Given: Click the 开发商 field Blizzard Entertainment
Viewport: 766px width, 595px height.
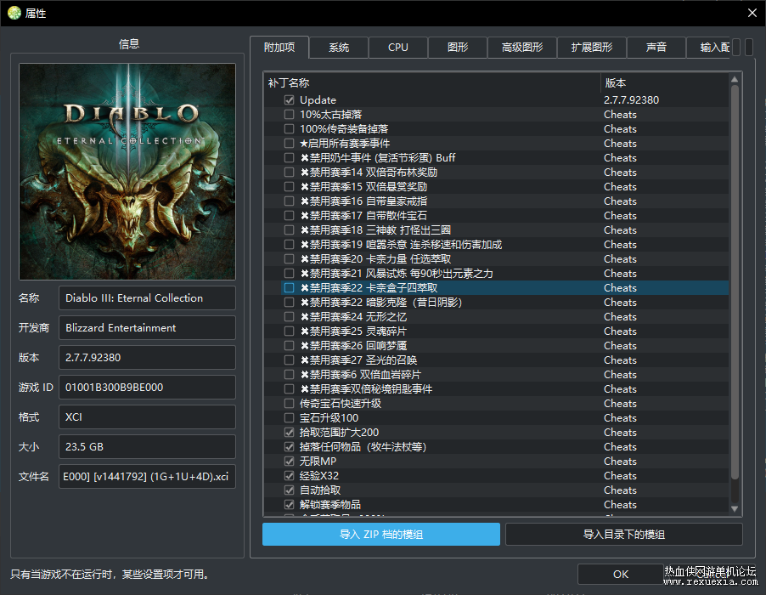Looking at the screenshot, I should 147,327.
